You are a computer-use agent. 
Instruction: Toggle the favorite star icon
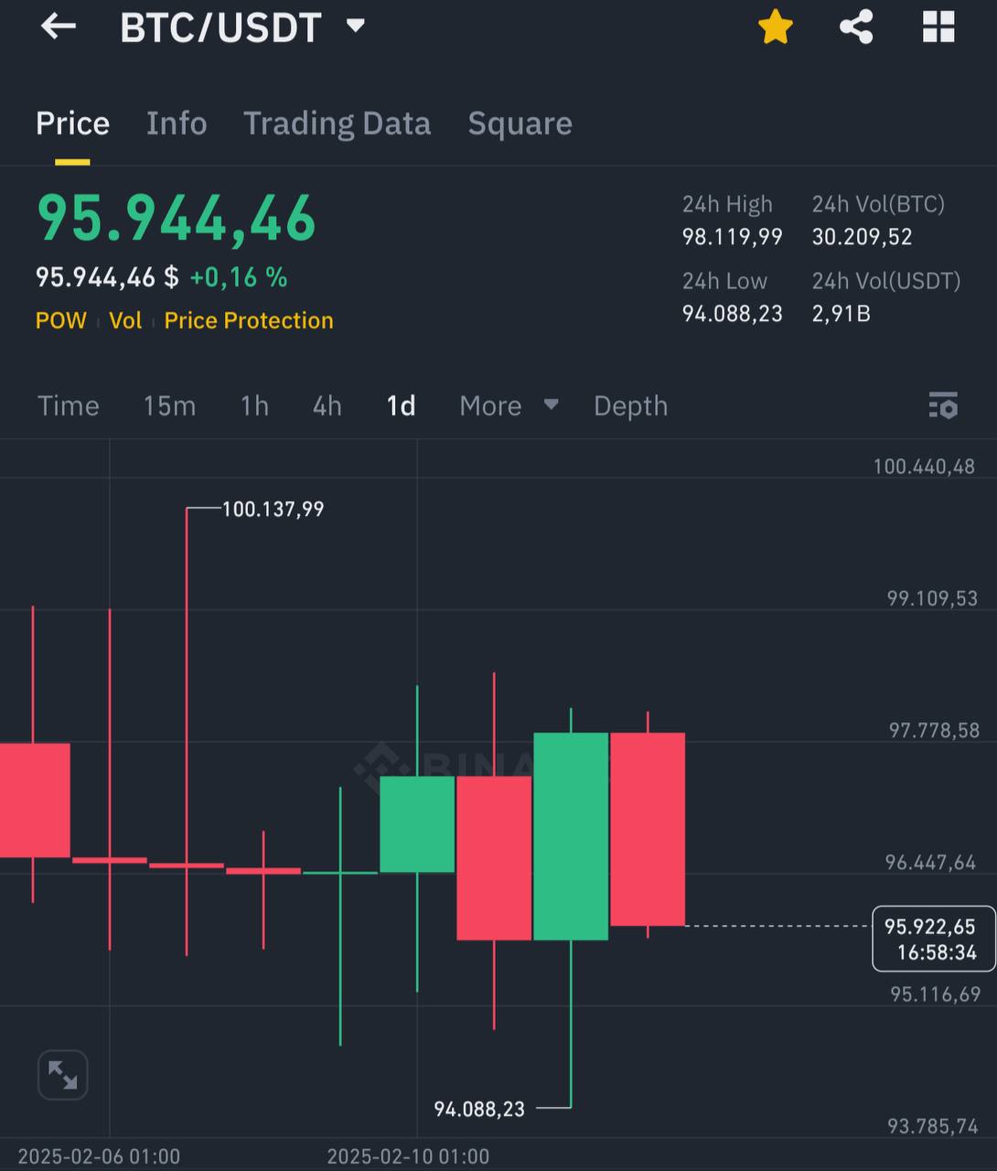tap(776, 27)
